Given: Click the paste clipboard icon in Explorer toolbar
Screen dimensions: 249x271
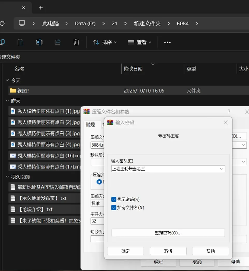Looking at the screenshot, I should tap(20, 42).
